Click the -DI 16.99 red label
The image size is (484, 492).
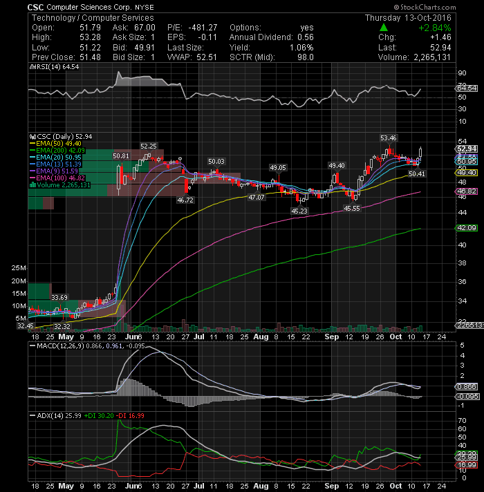tap(130, 416)
